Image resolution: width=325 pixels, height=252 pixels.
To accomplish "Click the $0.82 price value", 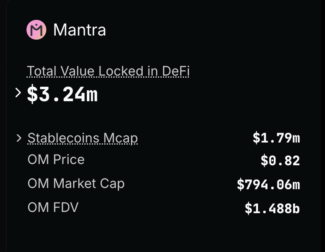I will [x=280, y=160].
